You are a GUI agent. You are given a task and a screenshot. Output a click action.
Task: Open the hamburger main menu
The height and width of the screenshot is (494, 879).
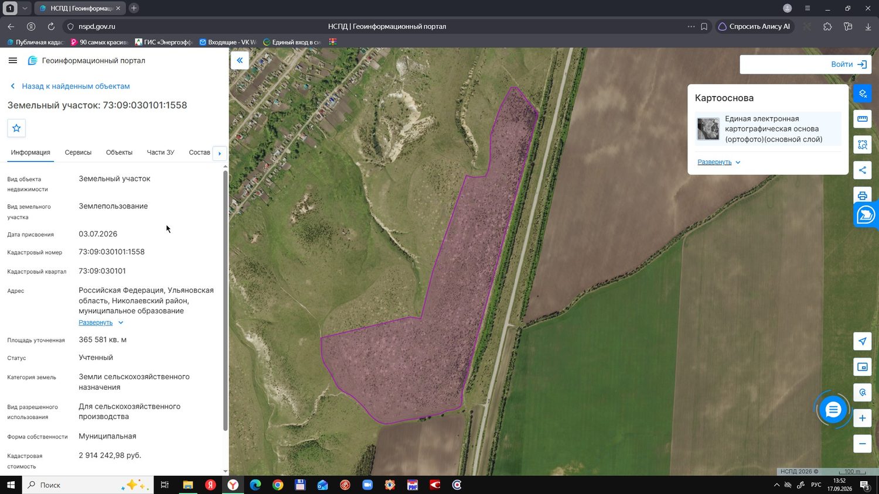(x=13, y=60)
